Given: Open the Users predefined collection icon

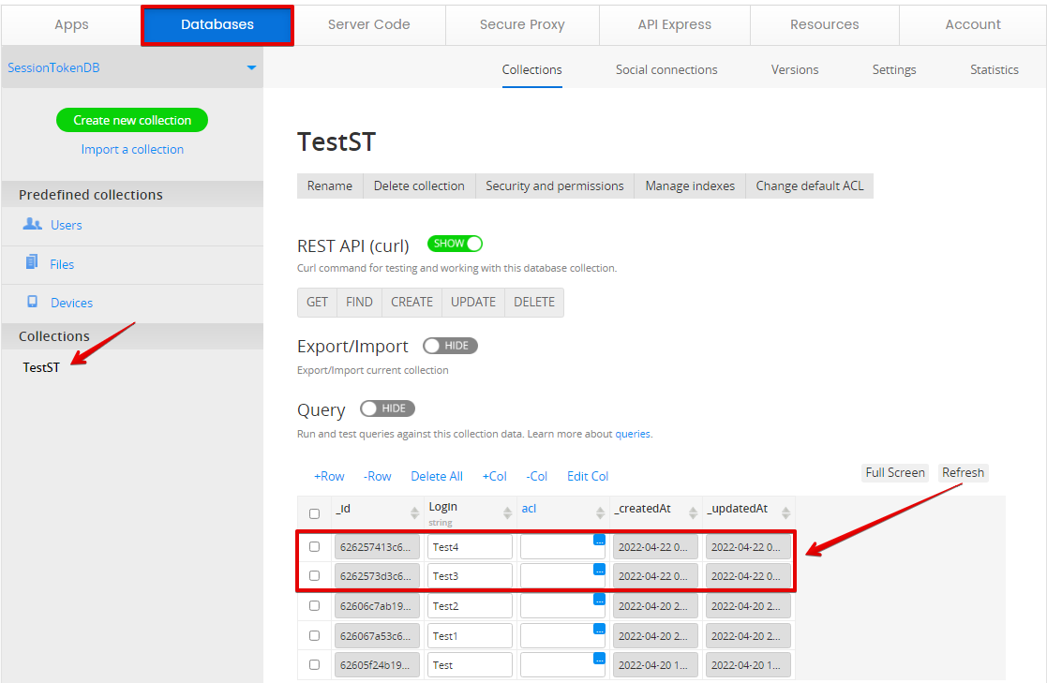Looking at the screenshot, I should tap(32, 224).
